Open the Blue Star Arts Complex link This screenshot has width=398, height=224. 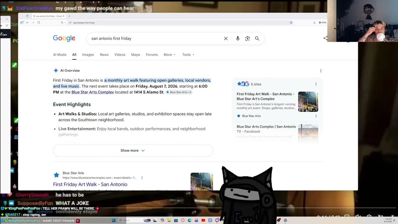93,92
